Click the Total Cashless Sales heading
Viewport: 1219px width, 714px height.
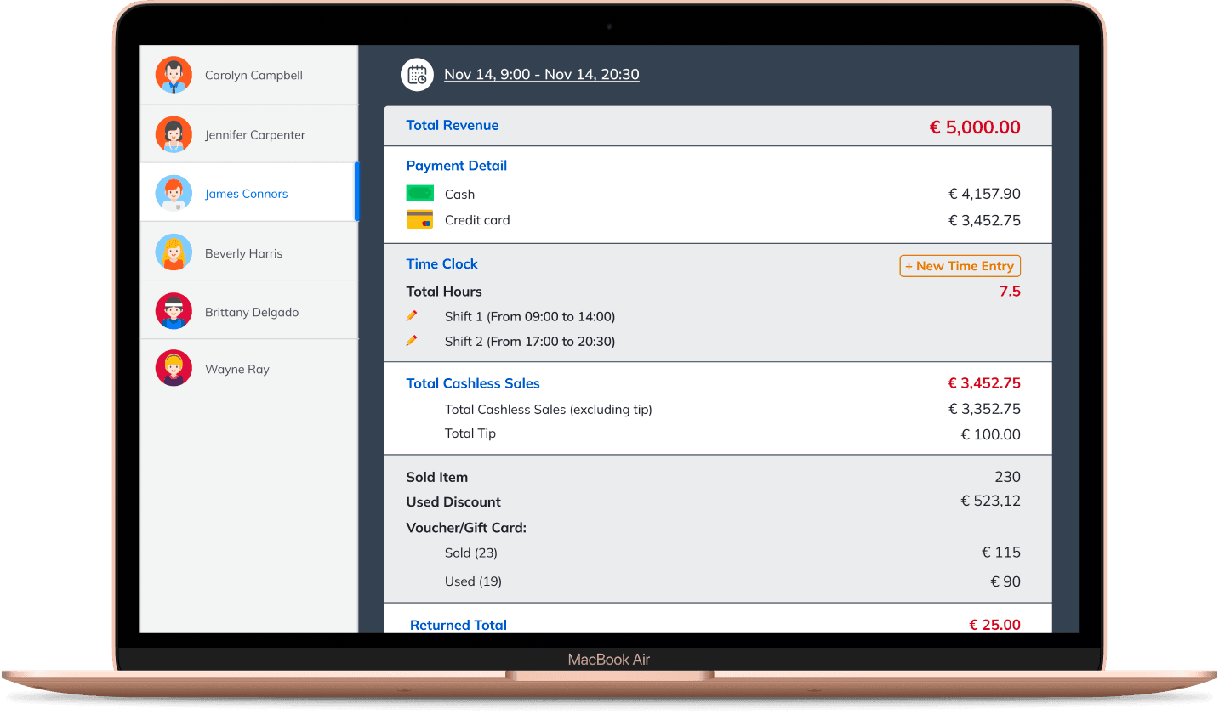pyautogui.click(x=473, y=383)
